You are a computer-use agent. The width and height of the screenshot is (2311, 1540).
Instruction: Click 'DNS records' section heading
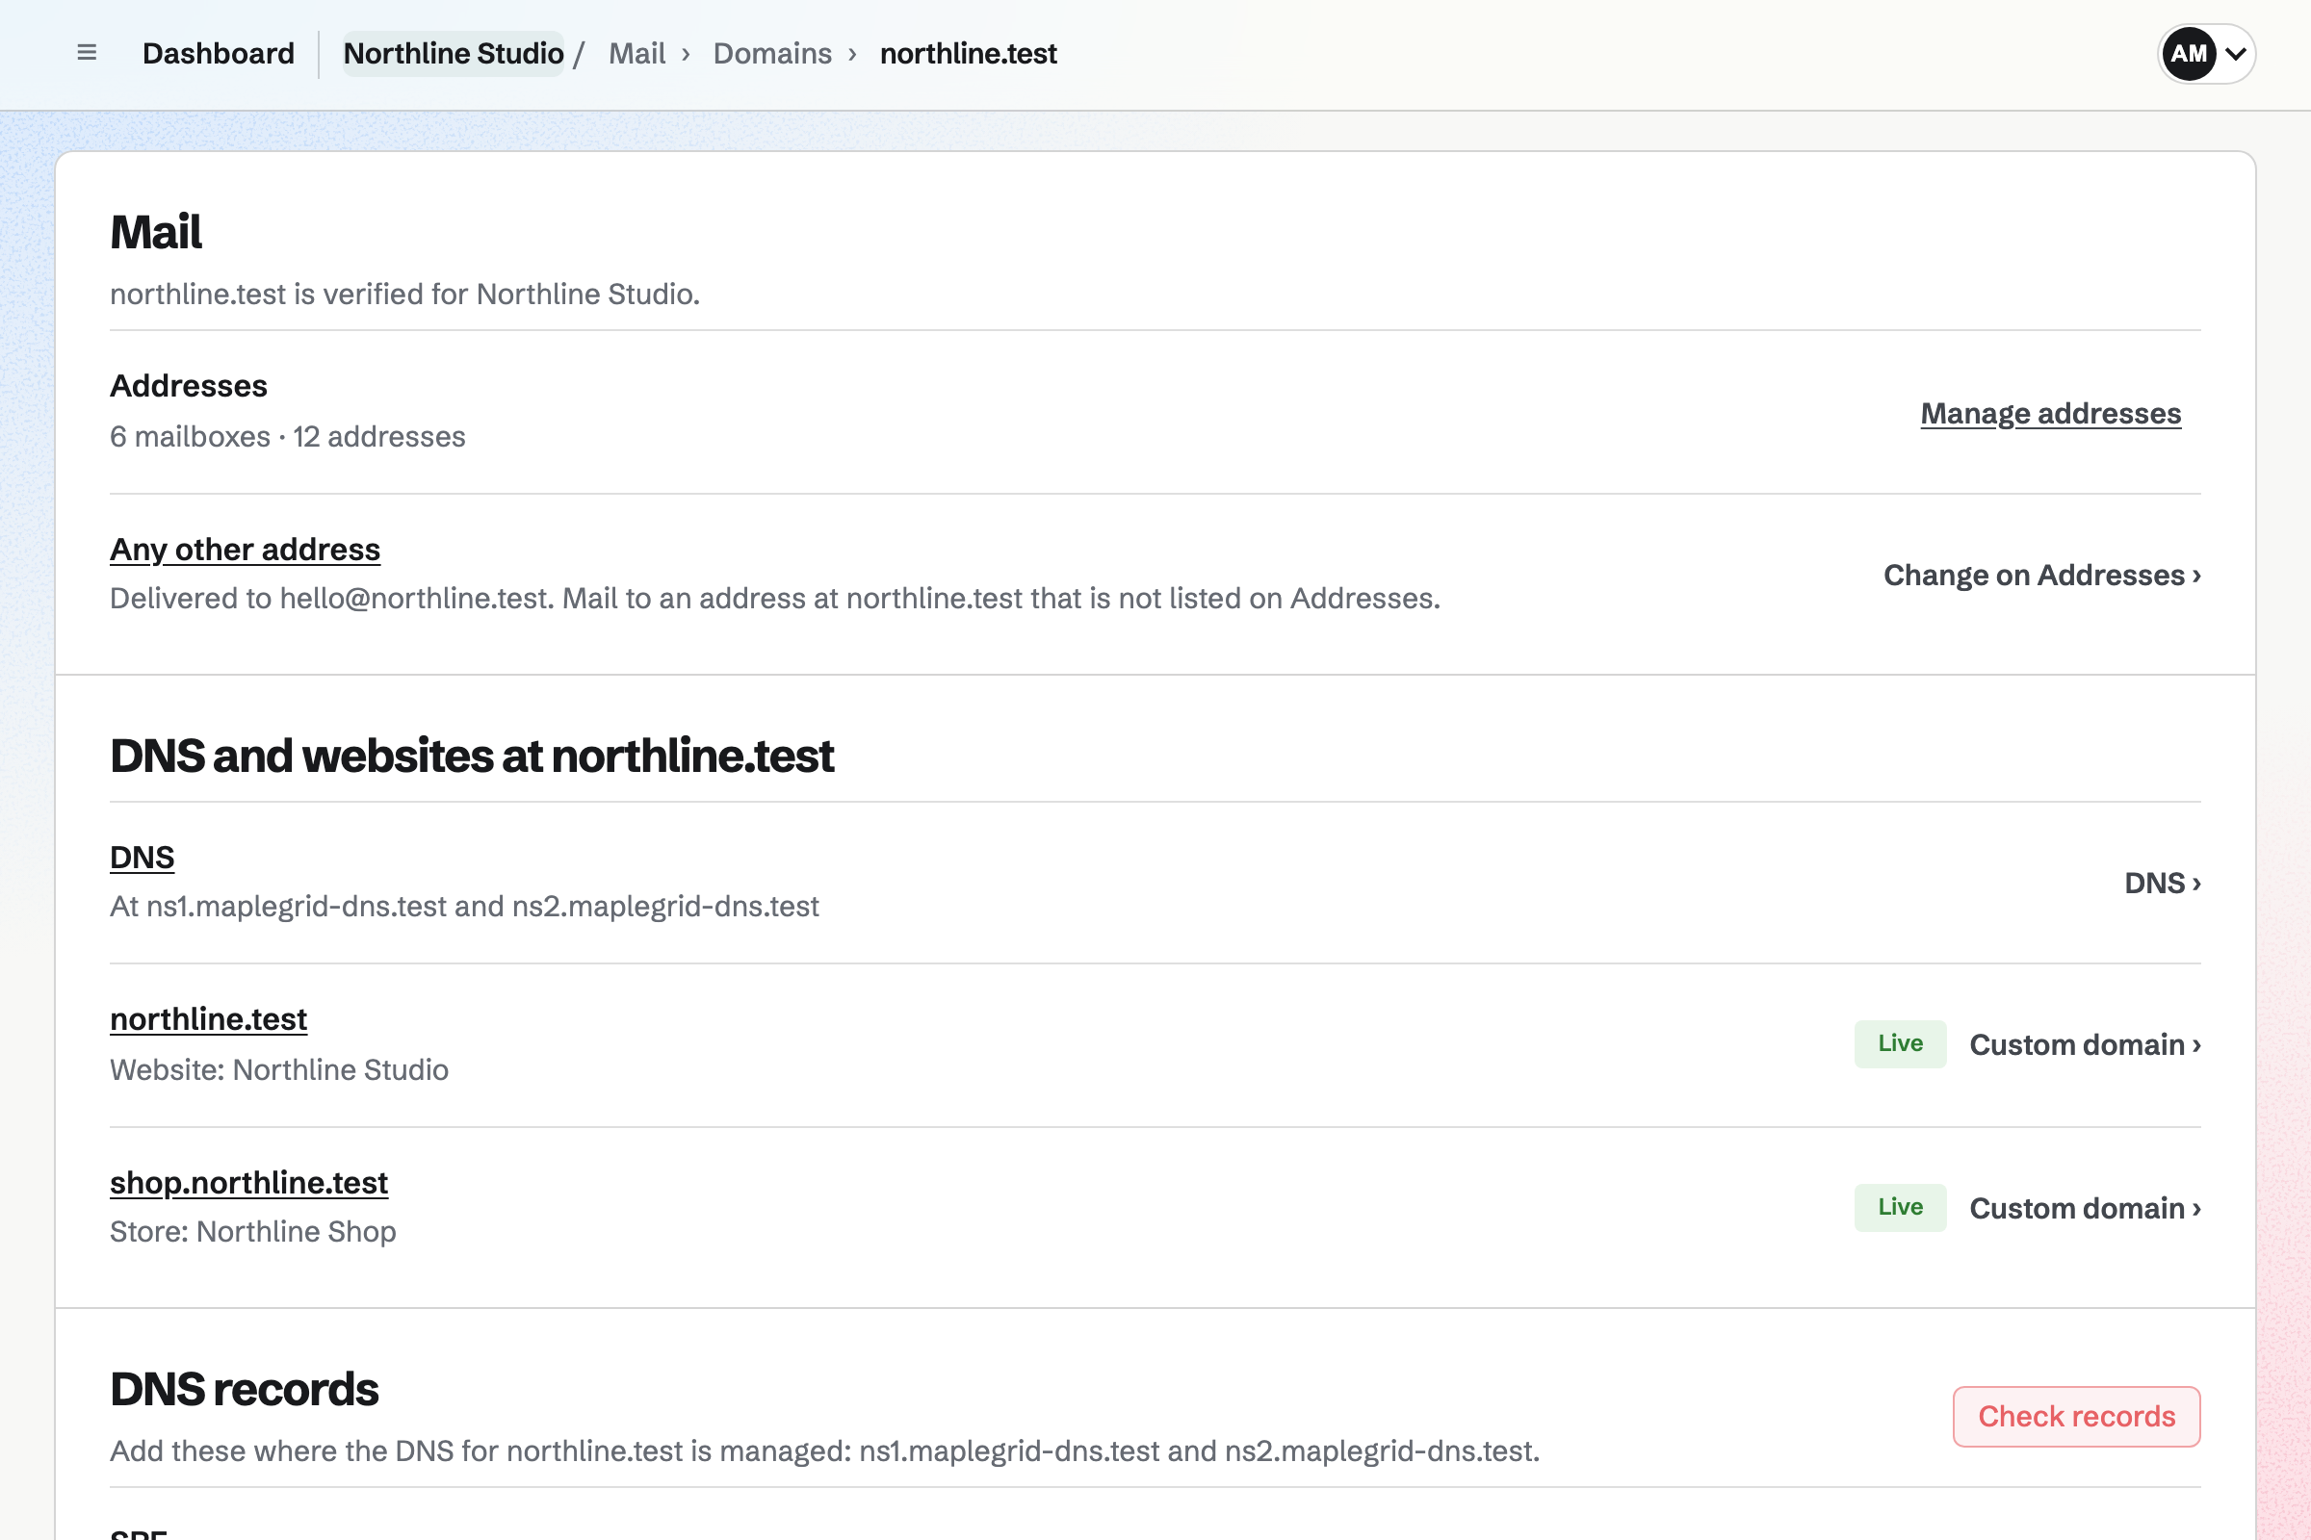244,1390
